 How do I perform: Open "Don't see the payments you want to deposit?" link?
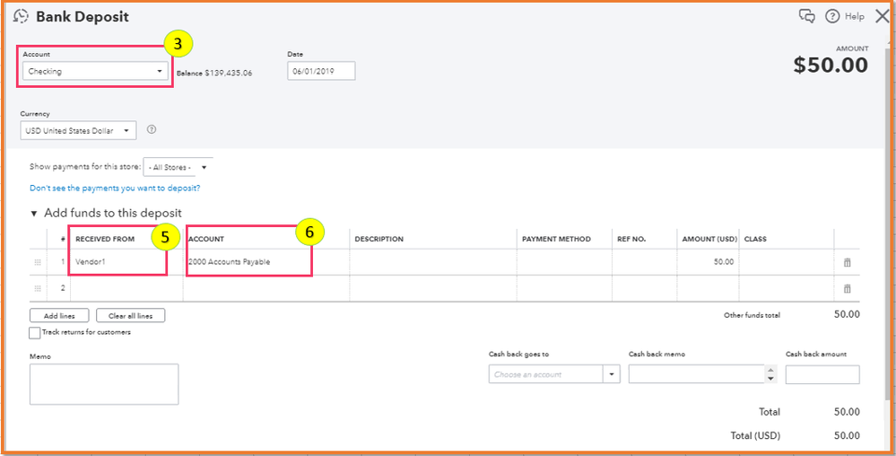pos(115,189)
